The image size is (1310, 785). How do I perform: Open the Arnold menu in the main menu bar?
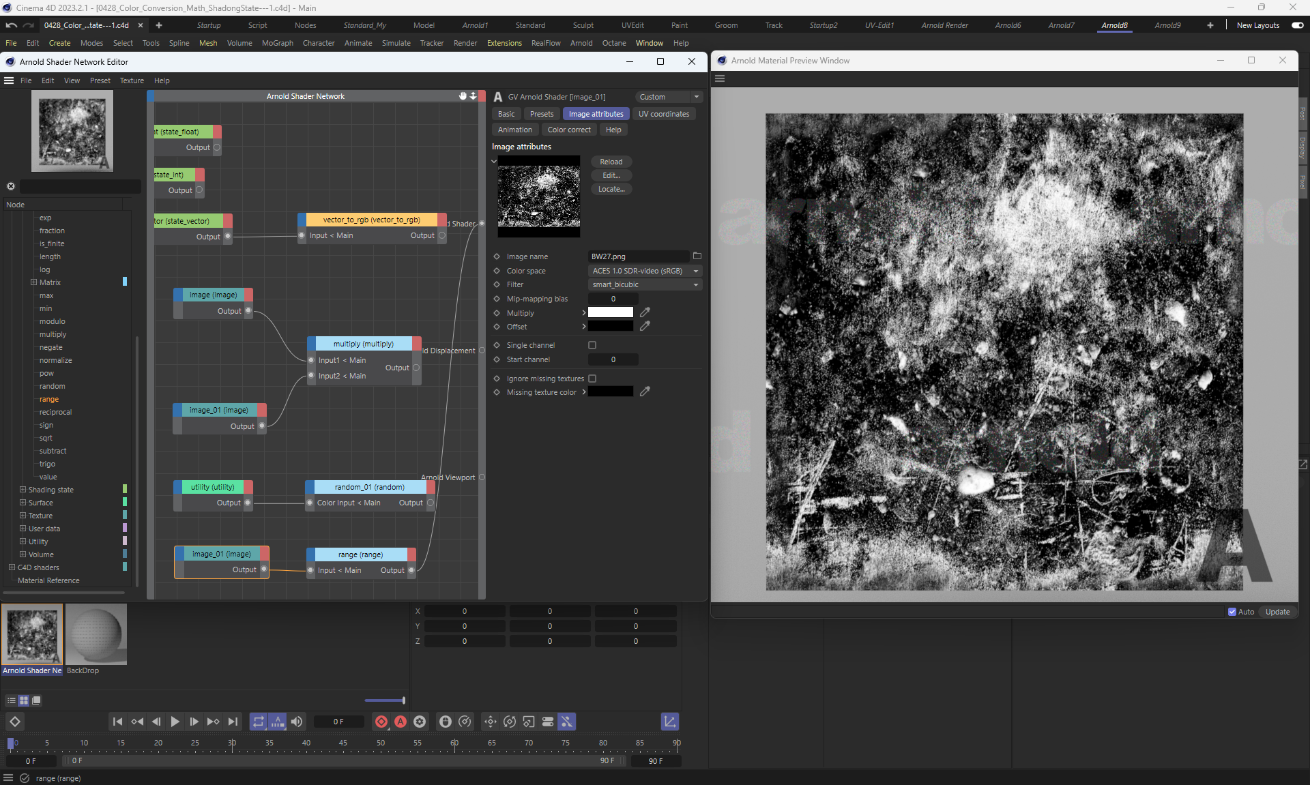(x=581, y=43)
